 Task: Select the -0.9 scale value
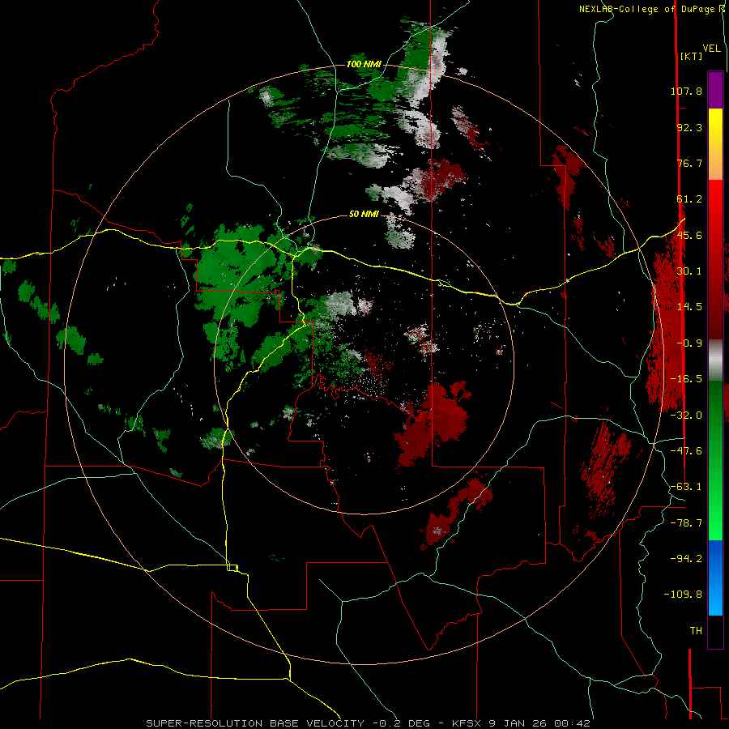pos(689,343)
